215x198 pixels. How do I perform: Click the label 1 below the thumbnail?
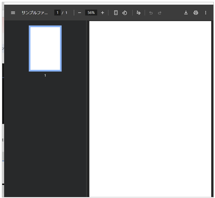pyautogui.click(x=45, y=75)
